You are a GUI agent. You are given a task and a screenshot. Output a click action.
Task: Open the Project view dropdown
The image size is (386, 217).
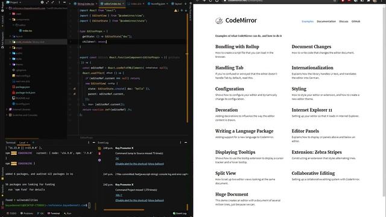(x=14, y=2)
